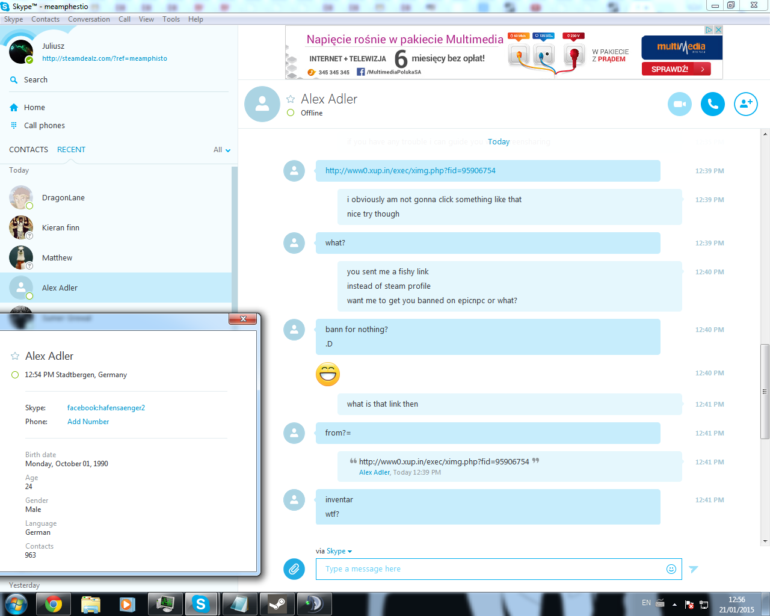This screenshot has height=616, width=770.
Task: Click the notepad taskbar icon
Action: pos(239,604)
